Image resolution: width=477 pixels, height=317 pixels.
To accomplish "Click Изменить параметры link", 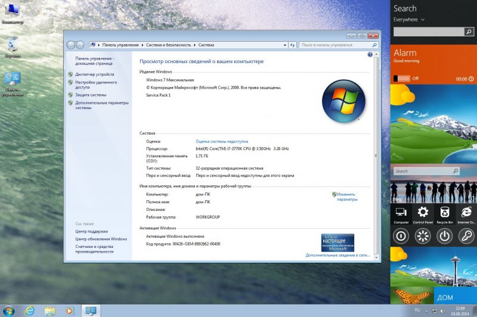I will point(347,197).
